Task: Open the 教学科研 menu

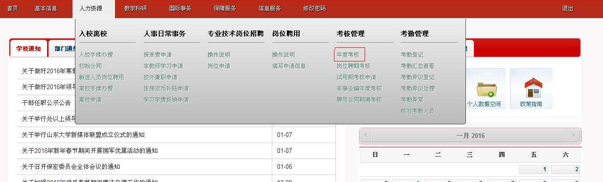Action: coord(136,8)
